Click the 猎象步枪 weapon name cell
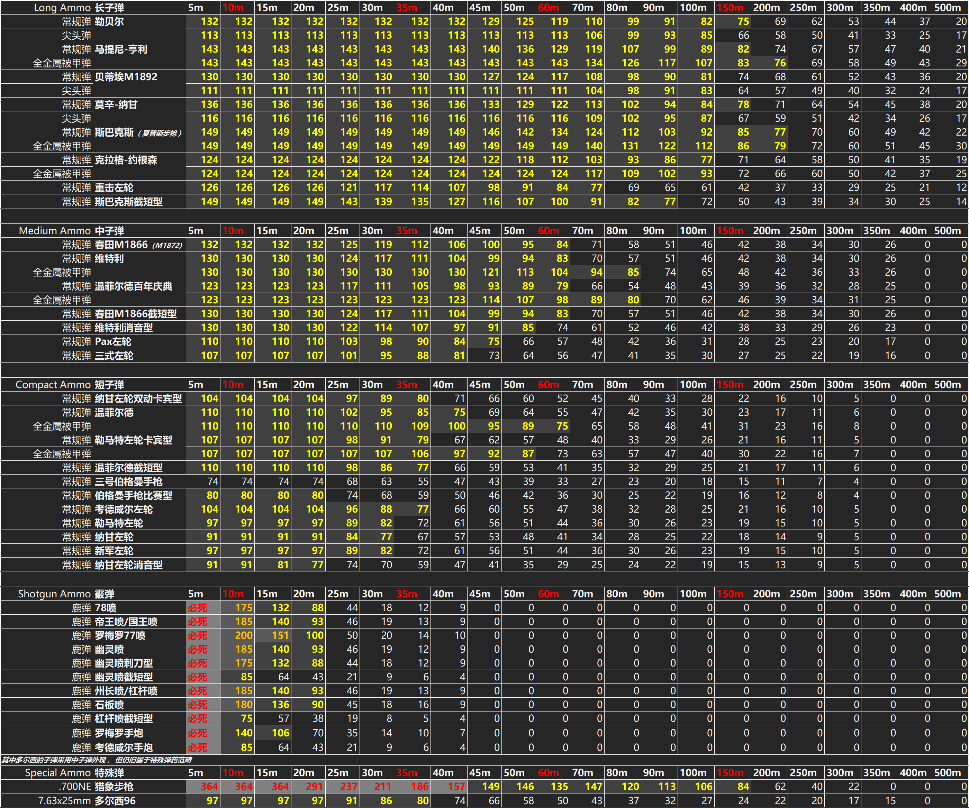This screenshot has height=808, width=969. coord(139,786)
